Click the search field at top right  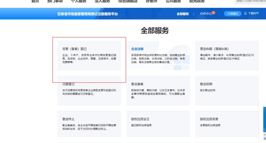point(250,2)
